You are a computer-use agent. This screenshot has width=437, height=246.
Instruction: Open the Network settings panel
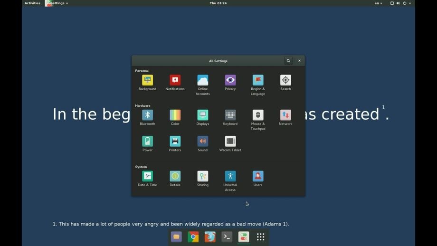tap(285, 115)
